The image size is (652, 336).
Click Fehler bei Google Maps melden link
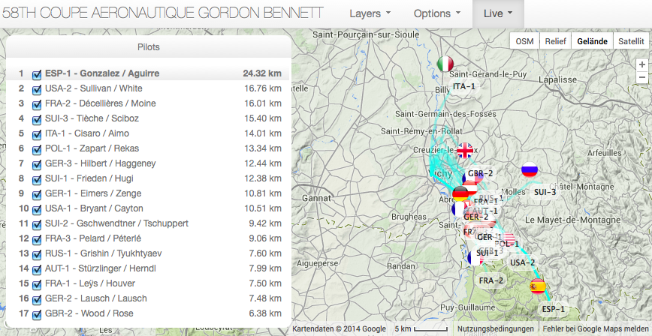595,329
